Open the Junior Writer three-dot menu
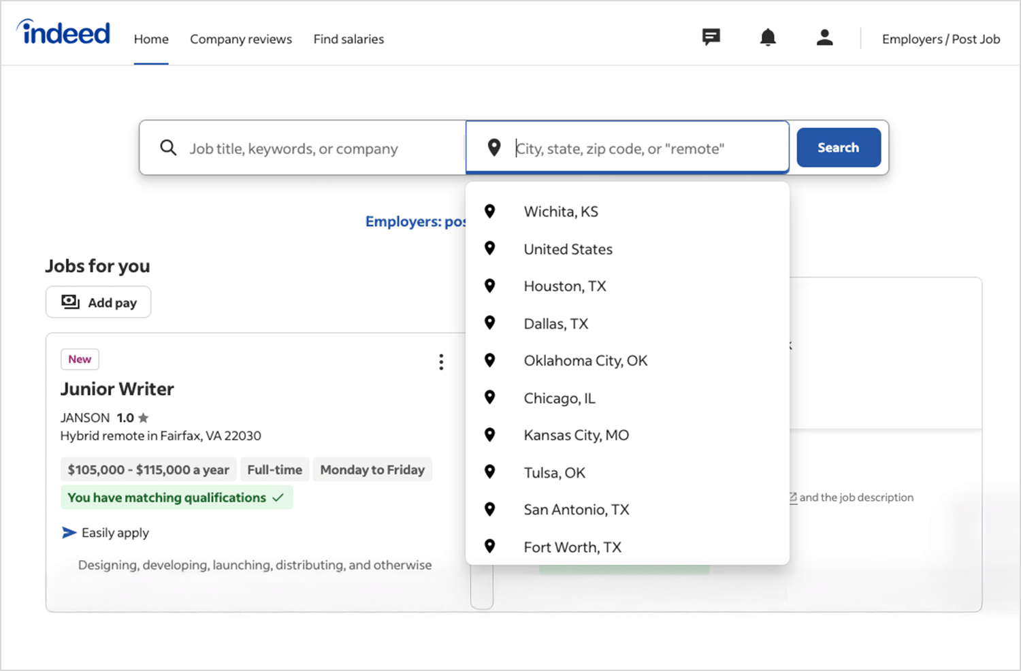Screen dimensions: 1021x671 pos(441,362)
